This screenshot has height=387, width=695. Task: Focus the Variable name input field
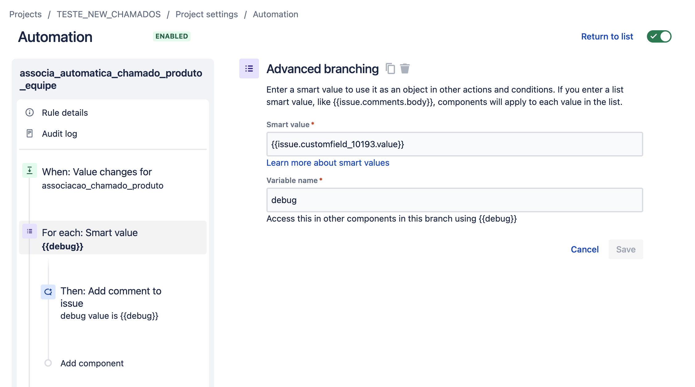pyautogui.click(x=454, y=200)
